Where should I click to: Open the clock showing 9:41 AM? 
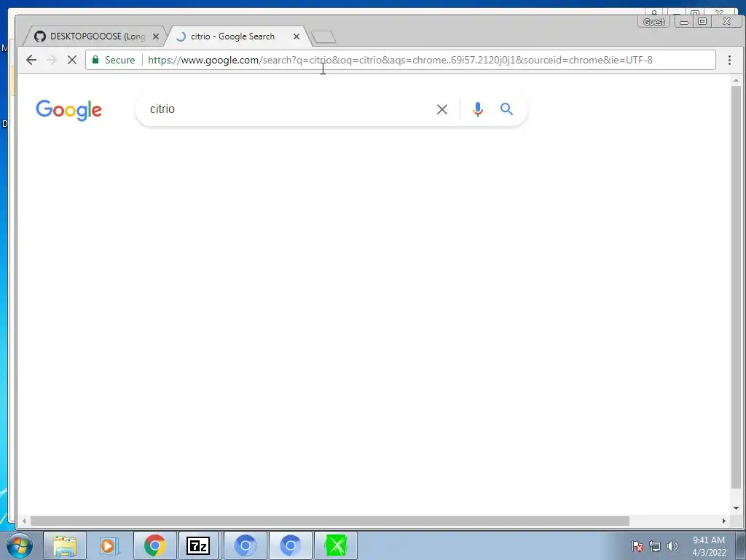click(x=709, y=546)
